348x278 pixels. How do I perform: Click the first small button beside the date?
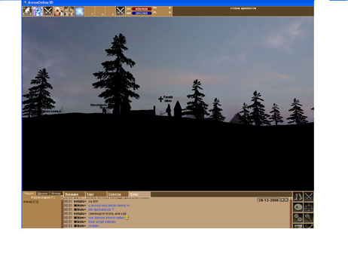click(282, 200)
